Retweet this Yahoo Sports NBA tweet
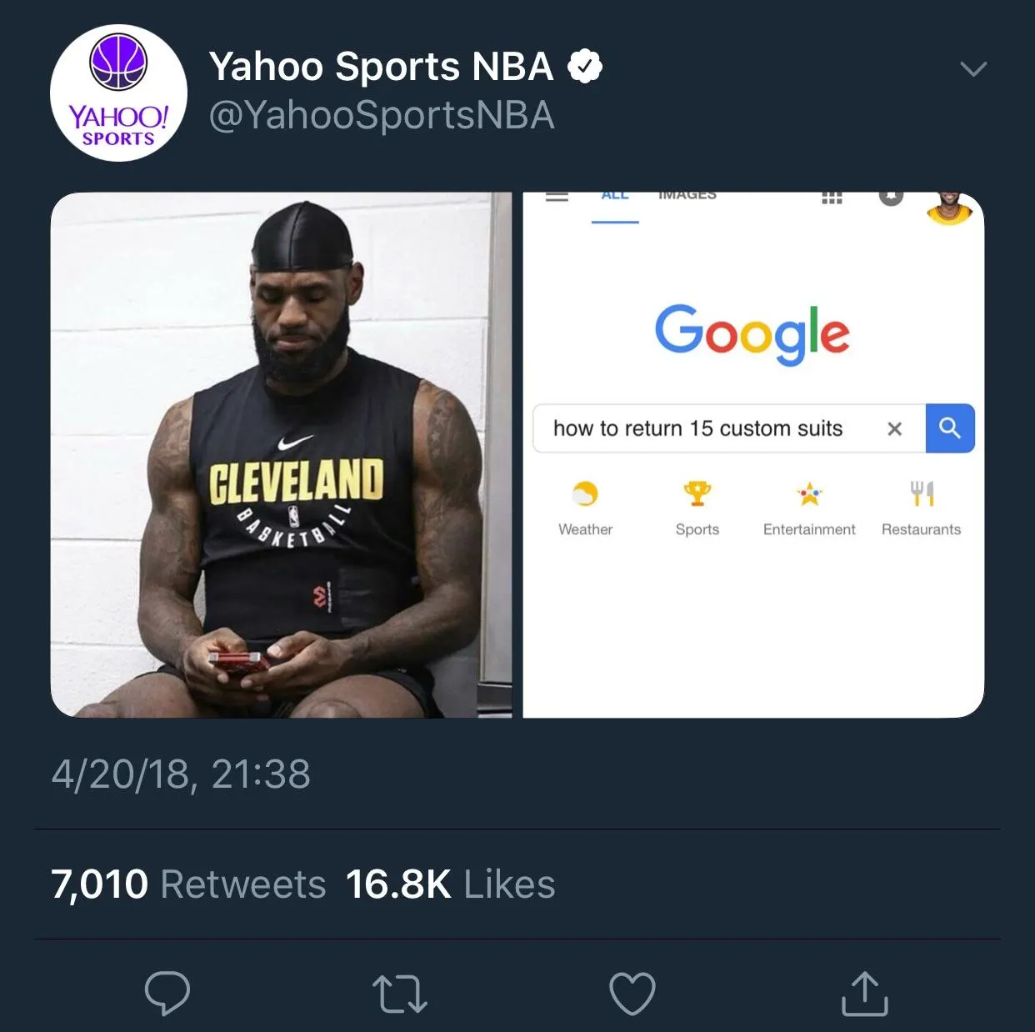Viewport: 1035px width, 1032px height. tap(400, 994)
